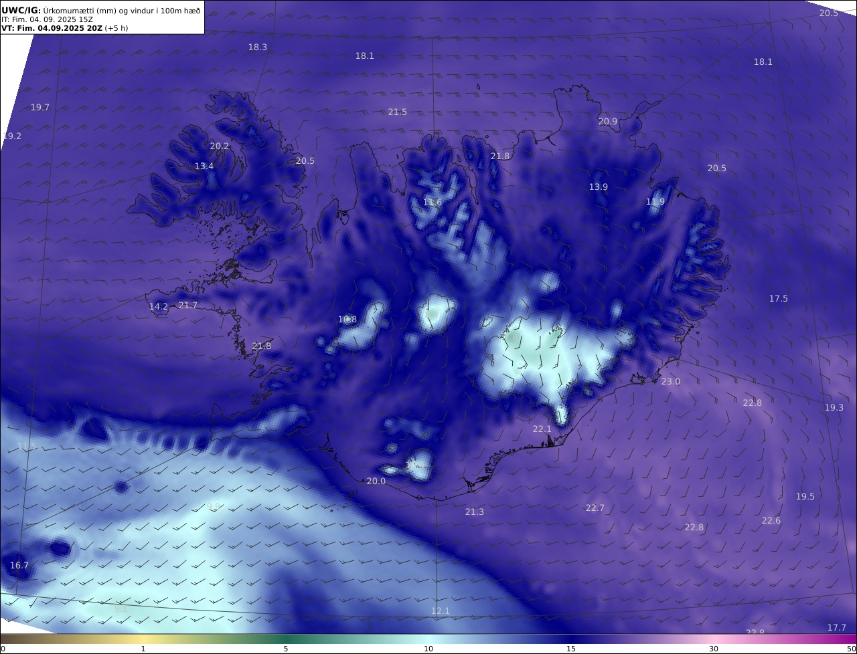857x654 pixels.
Task: Click the 19.7 value label
Action: [40, 108]
